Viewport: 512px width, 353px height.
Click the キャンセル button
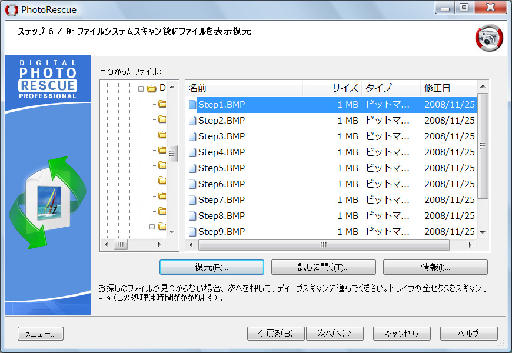coord(401,334)
